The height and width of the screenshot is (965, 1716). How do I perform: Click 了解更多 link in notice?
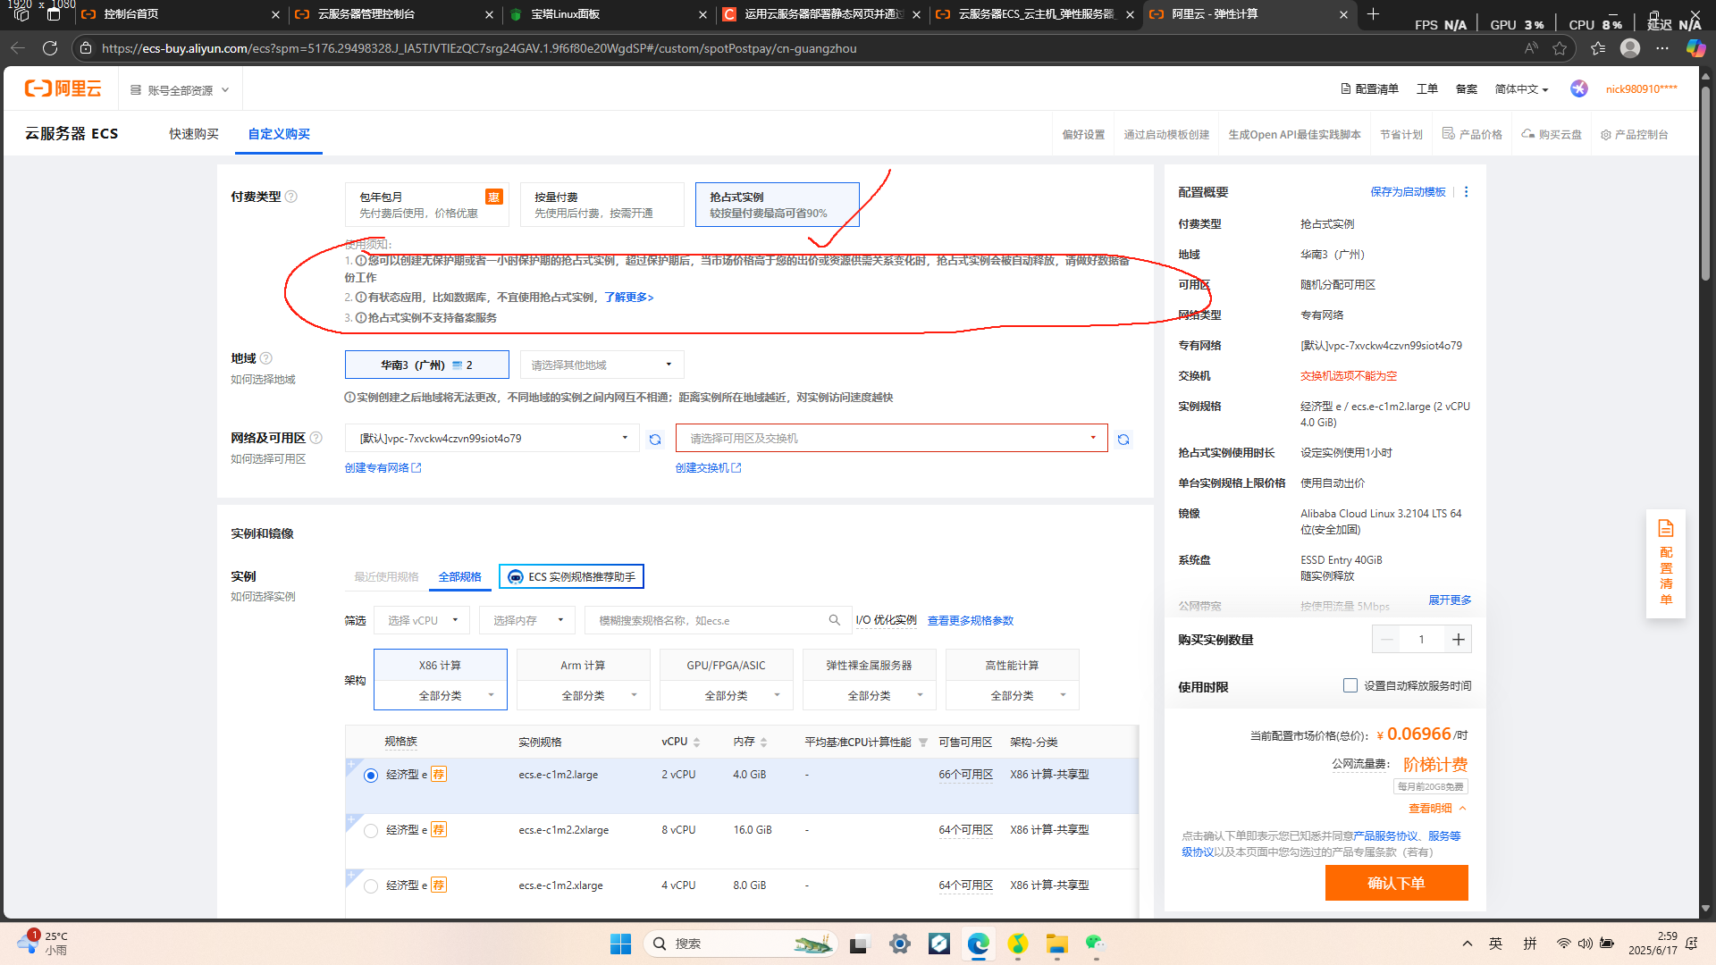[629, 298]
